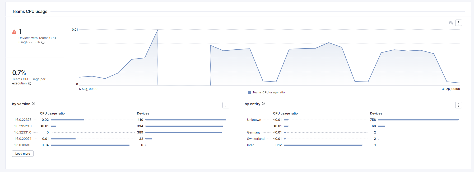Click the devices bar for Unknown entity
This screenshot has height=172, width=474.
418,120
